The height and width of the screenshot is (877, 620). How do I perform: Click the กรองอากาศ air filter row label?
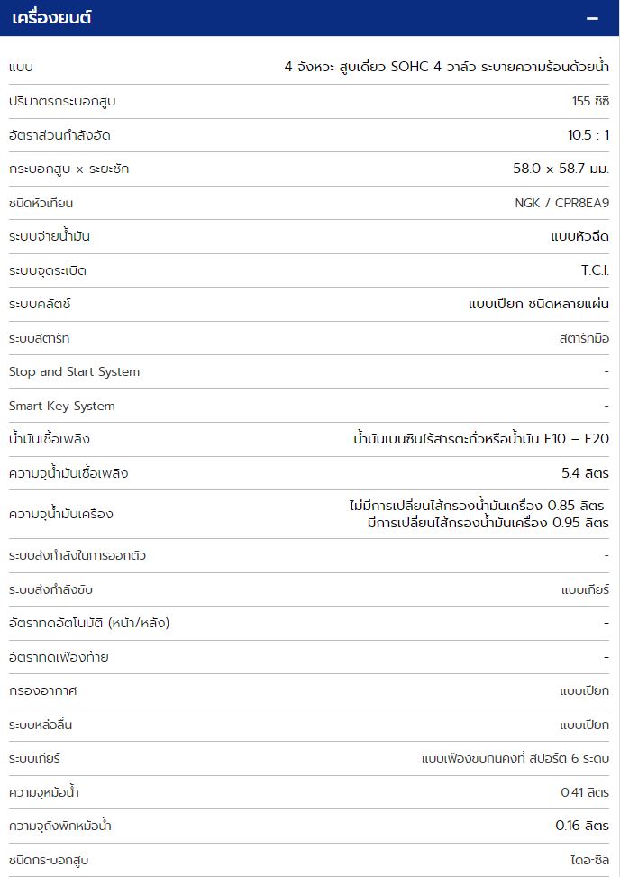click(42, 691)
